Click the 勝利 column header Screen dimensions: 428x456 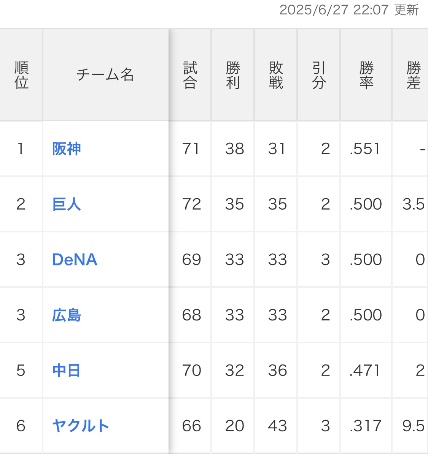(233, 75)
